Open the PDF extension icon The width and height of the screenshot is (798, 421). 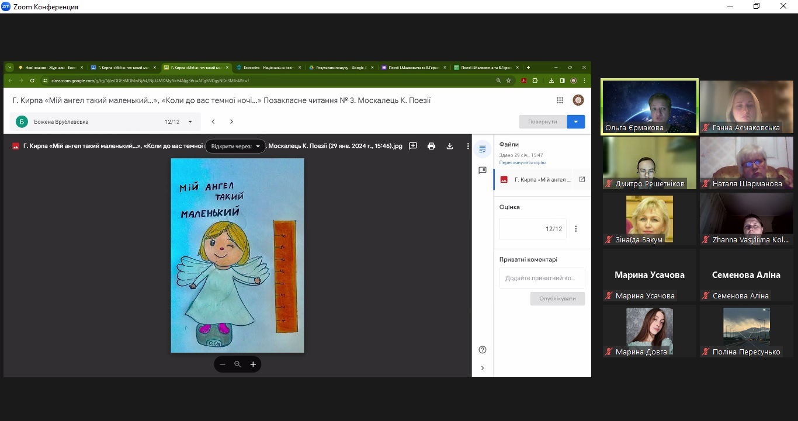[524, 81]
